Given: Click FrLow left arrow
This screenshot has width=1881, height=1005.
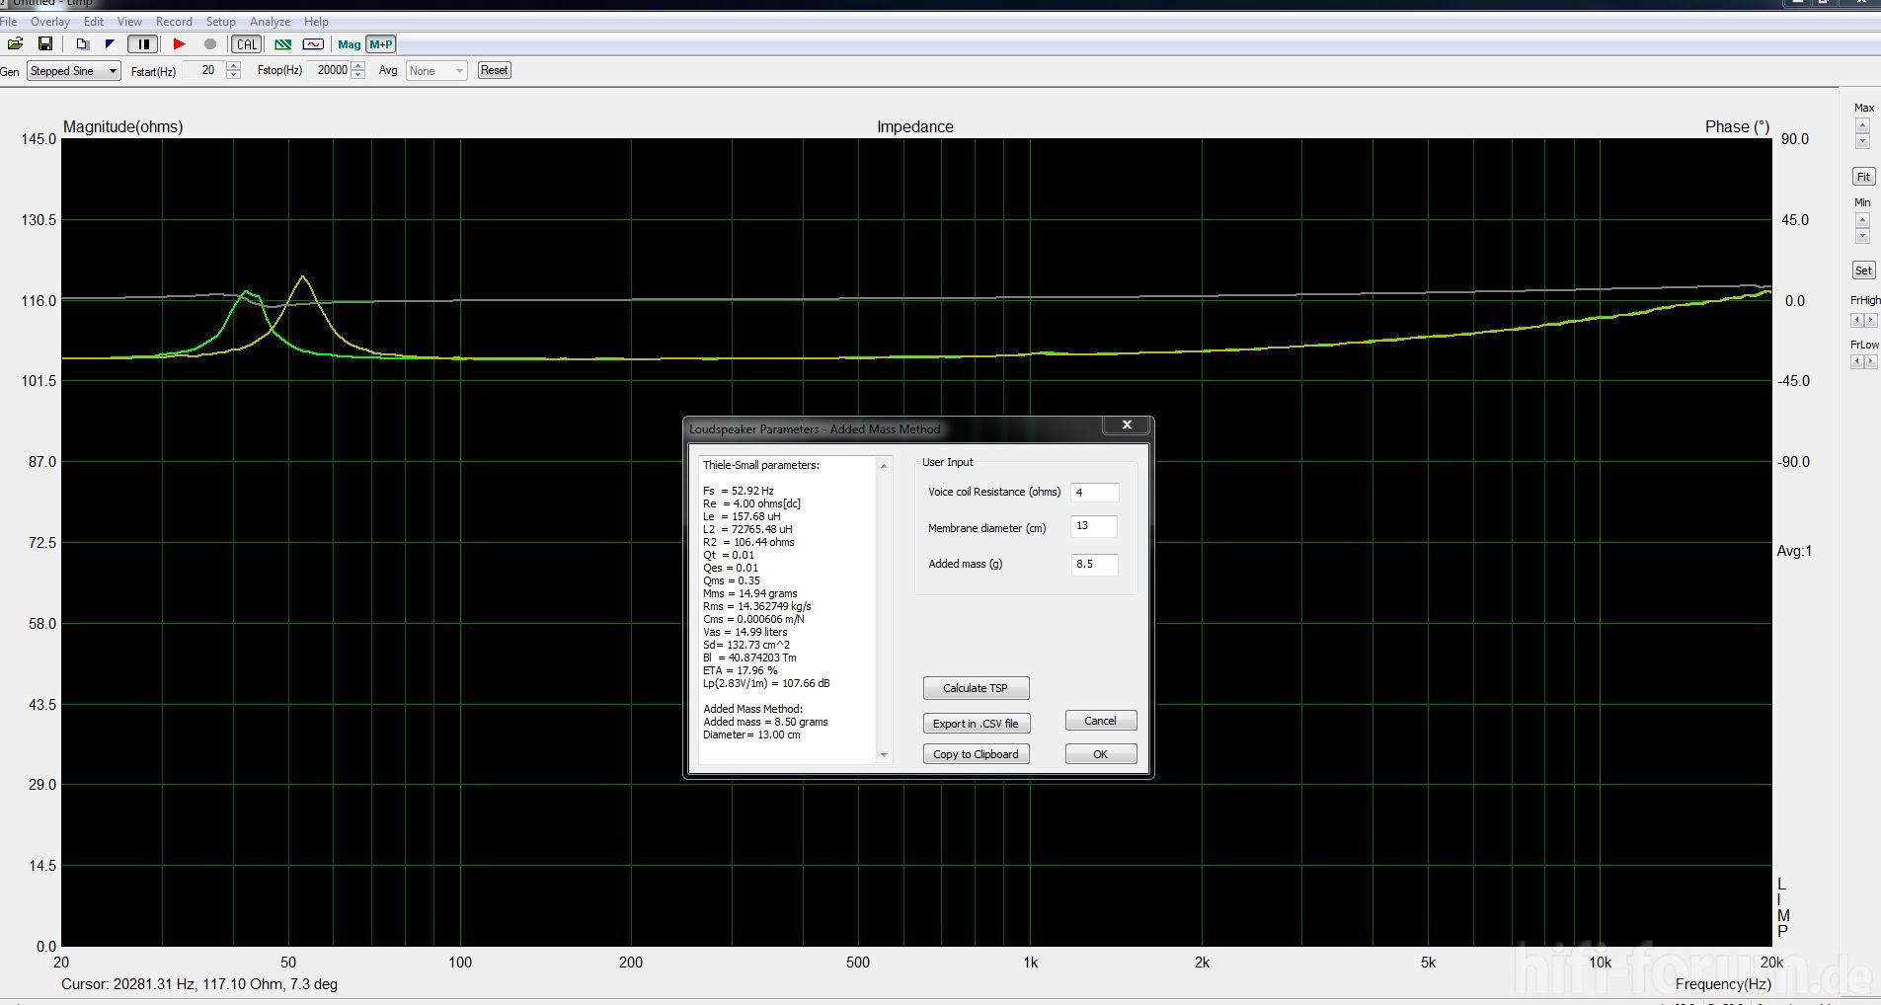Looking at the screenshot, I should 1856,362.
